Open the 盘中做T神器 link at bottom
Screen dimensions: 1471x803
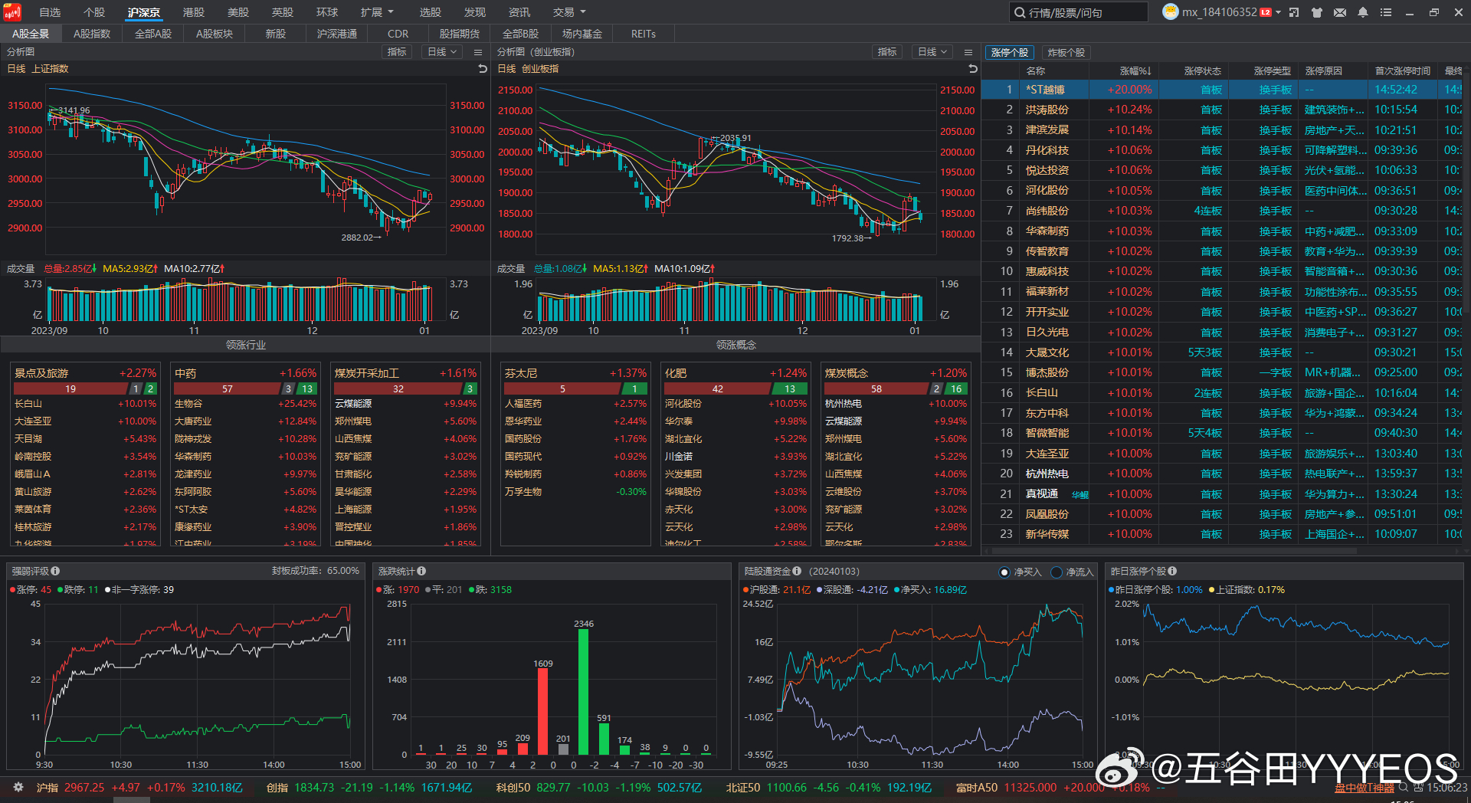[1363, 788]
